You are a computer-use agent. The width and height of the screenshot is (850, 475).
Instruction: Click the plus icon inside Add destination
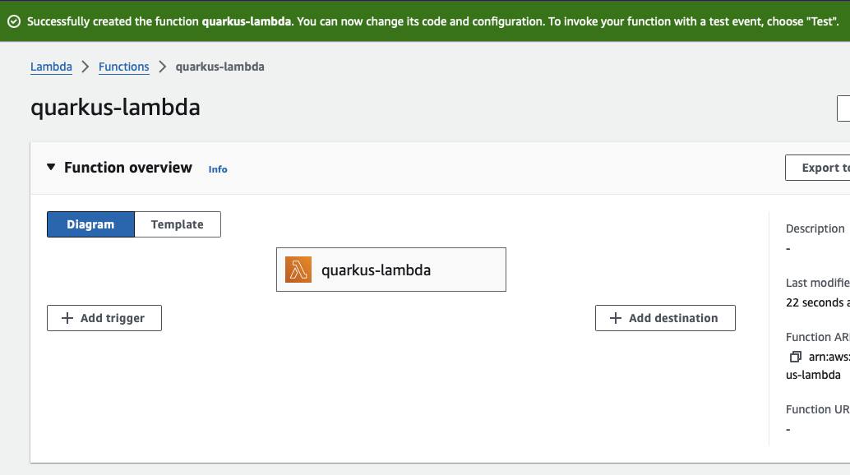(x=614, y=318)
